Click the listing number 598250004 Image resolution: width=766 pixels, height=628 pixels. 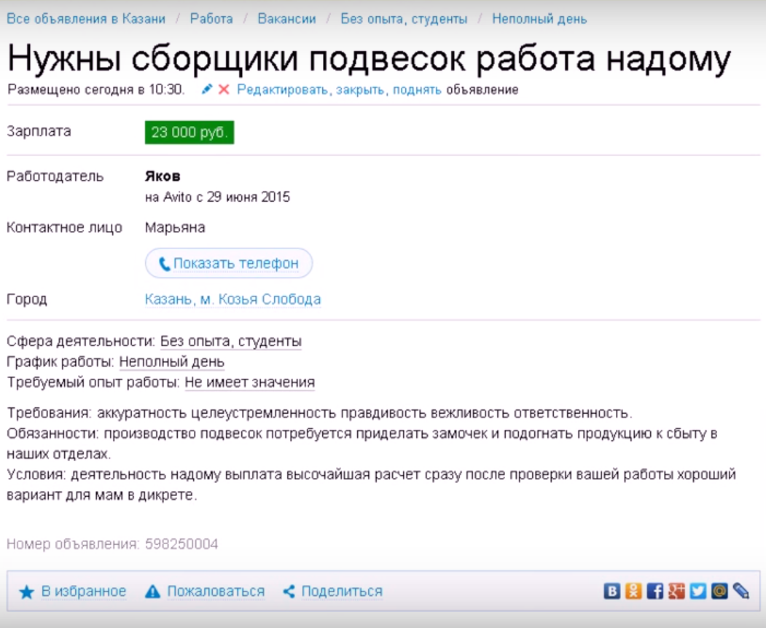point(181,544)
